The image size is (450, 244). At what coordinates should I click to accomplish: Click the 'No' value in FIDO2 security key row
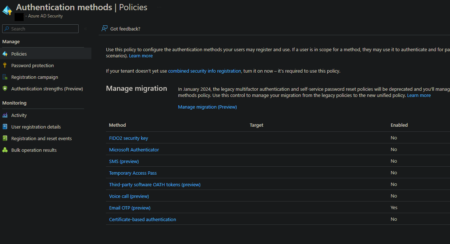click(x=394, y=138)
